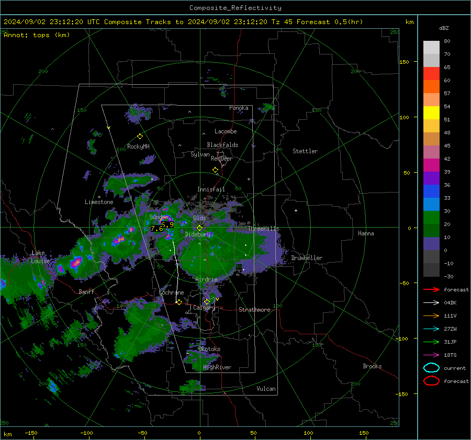Click the 6.9 storm top annotation
Viewport: 471px width, 440px height.
click(167, 224)
